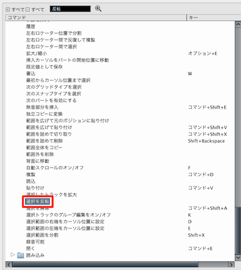
Task: Expand the 読み込み folder disclosure triangle
Action: tap(13, 255)
